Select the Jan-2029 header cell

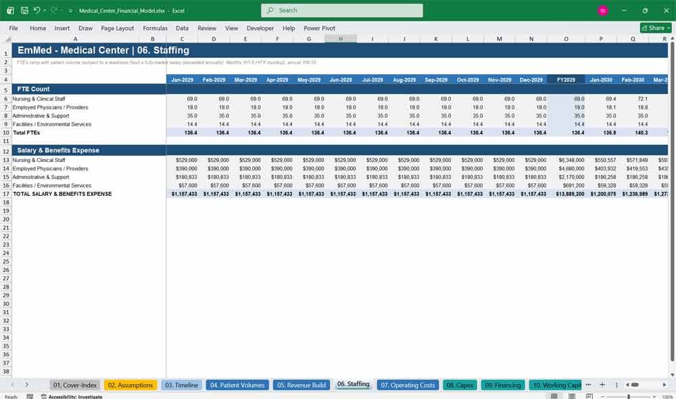click(x=182, y=80)
